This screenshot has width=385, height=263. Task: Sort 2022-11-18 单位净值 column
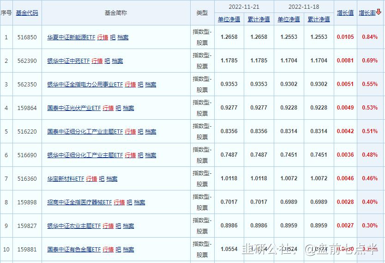289,19
